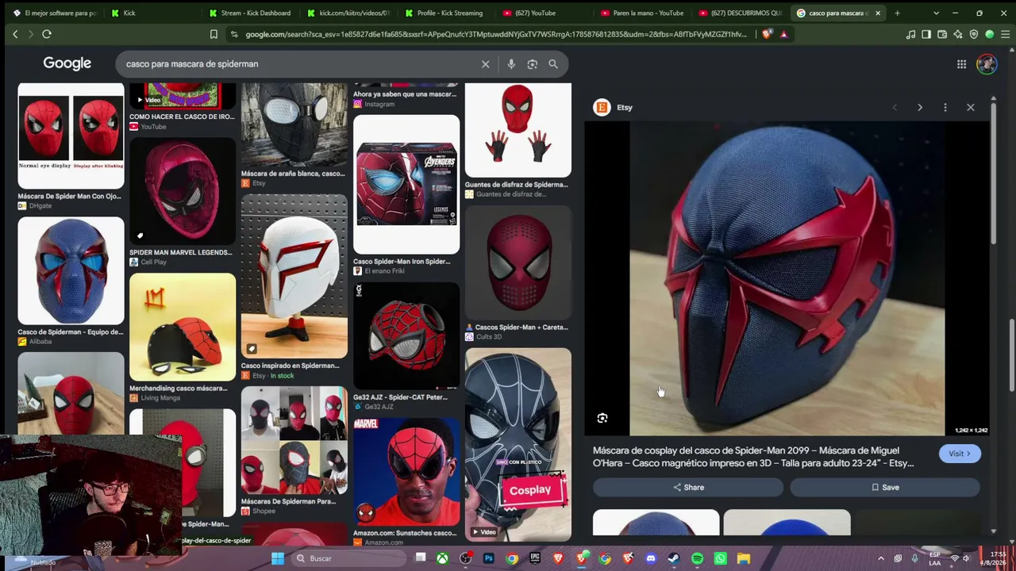Open Discord from taskbar

(x=651, y=558)
